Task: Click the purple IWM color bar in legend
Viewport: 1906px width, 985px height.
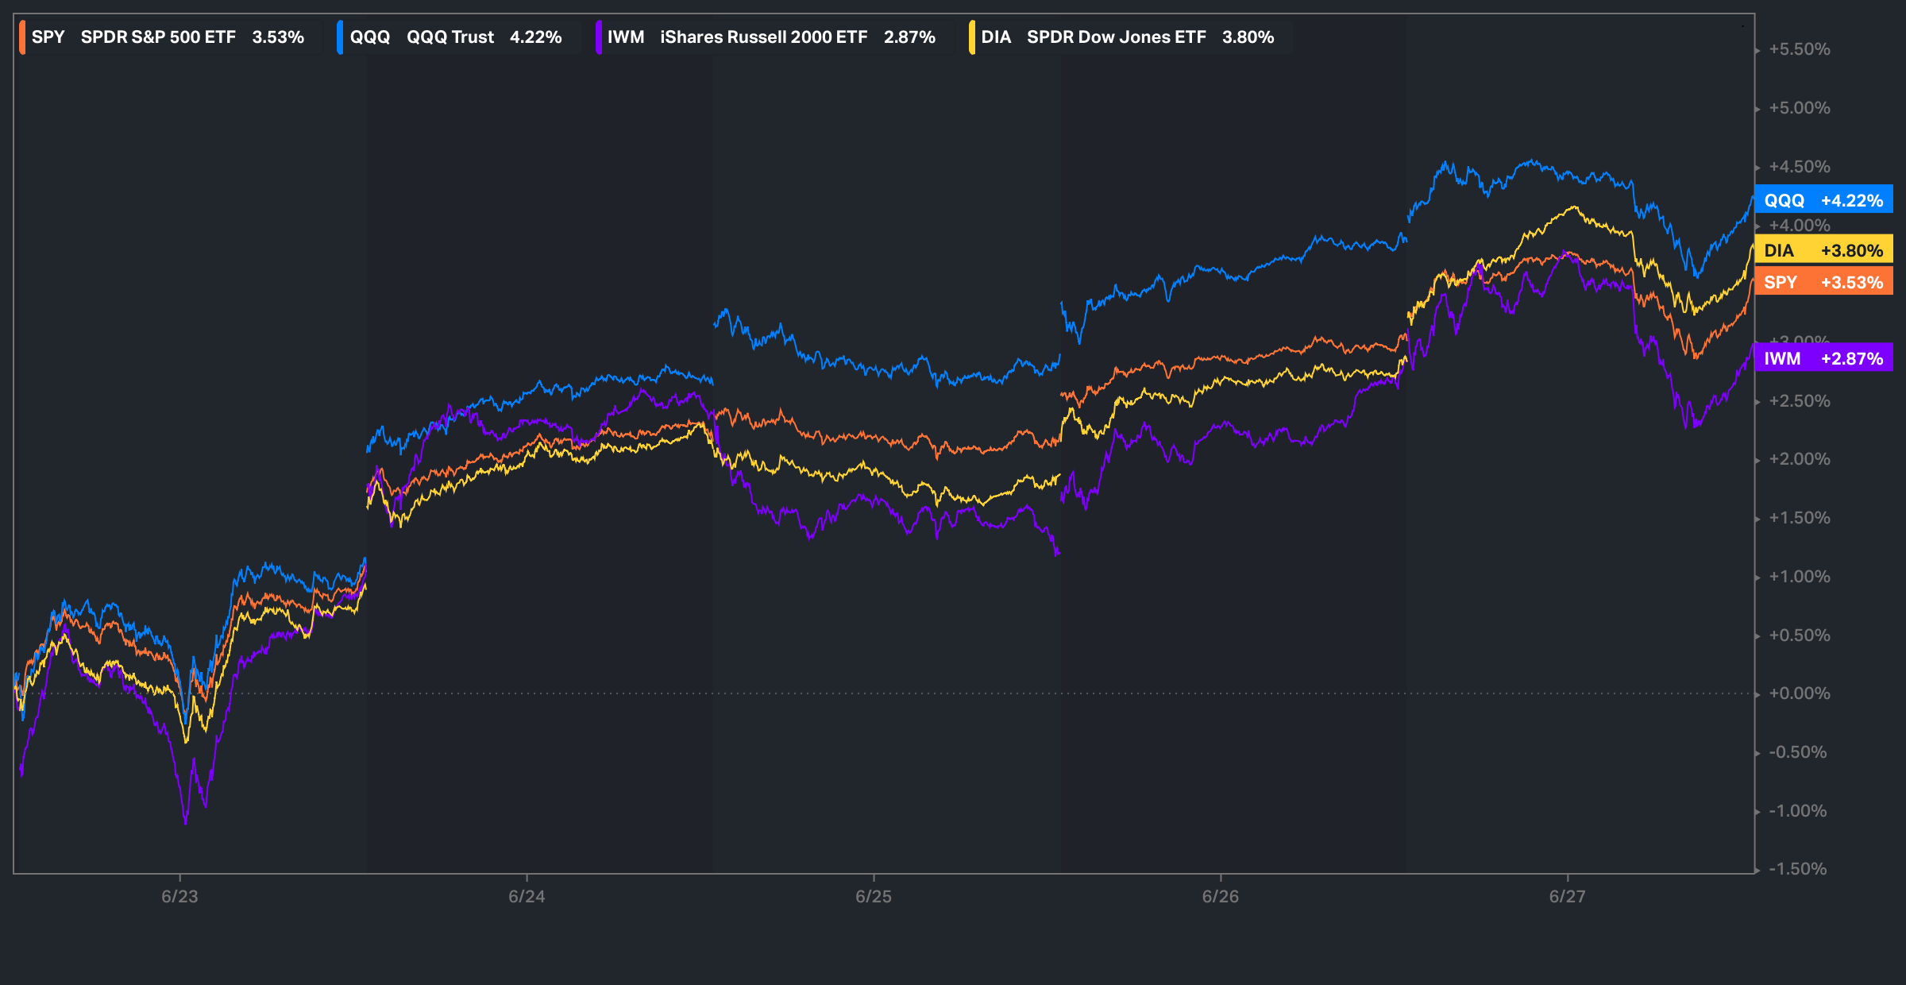Action: click(598, 37)
